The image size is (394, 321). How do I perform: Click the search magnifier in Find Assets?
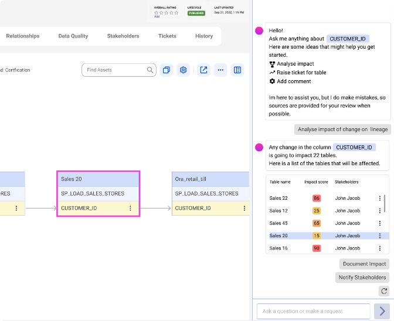tap(150, 70)
